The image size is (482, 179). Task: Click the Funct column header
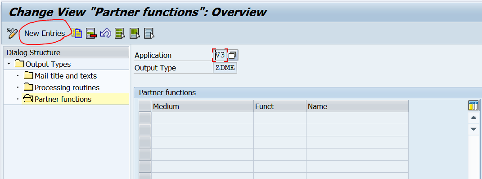[280, 106]
